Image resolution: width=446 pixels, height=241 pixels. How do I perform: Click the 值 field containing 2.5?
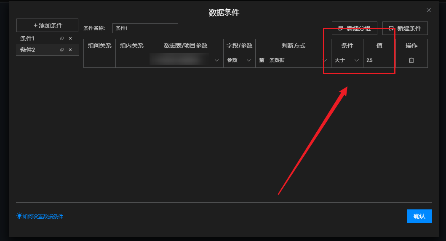click(379, 60)
